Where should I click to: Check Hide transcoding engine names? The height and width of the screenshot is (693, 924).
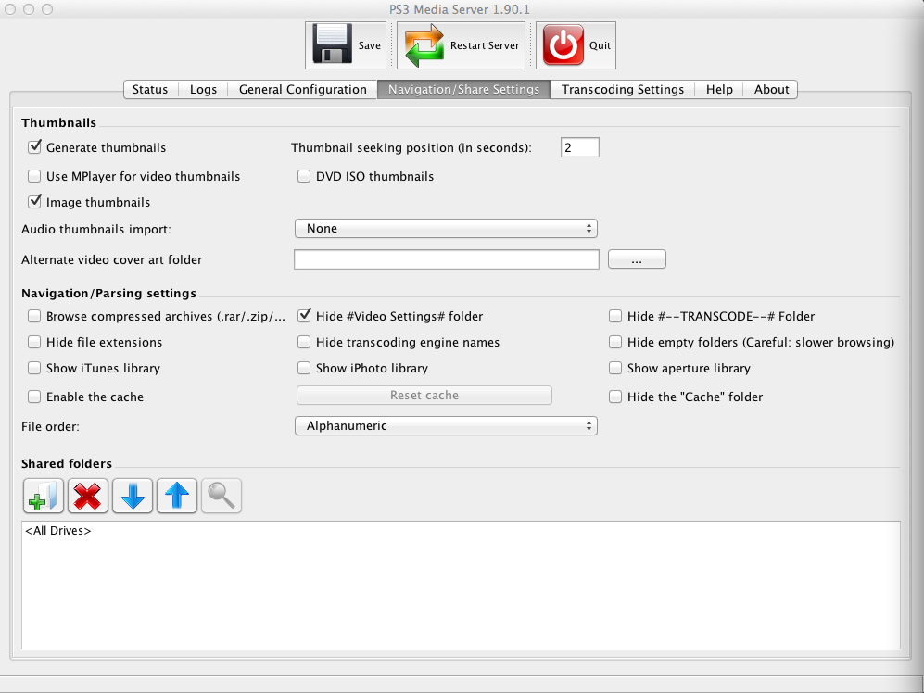click(304, 343)
